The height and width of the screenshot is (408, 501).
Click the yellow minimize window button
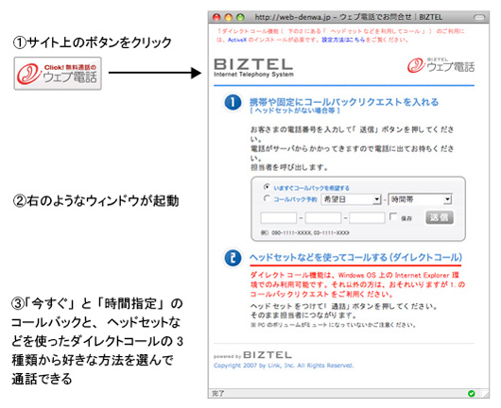click(x=229, y=18)
